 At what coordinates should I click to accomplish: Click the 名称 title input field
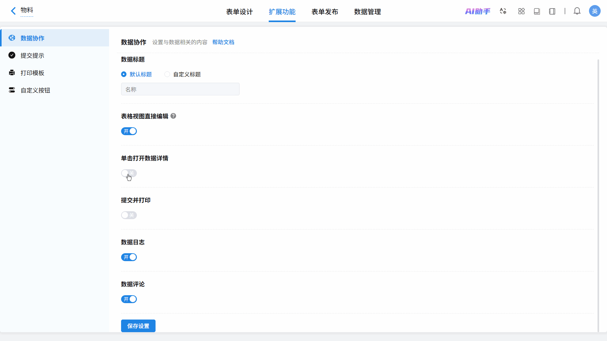[180, 89]
